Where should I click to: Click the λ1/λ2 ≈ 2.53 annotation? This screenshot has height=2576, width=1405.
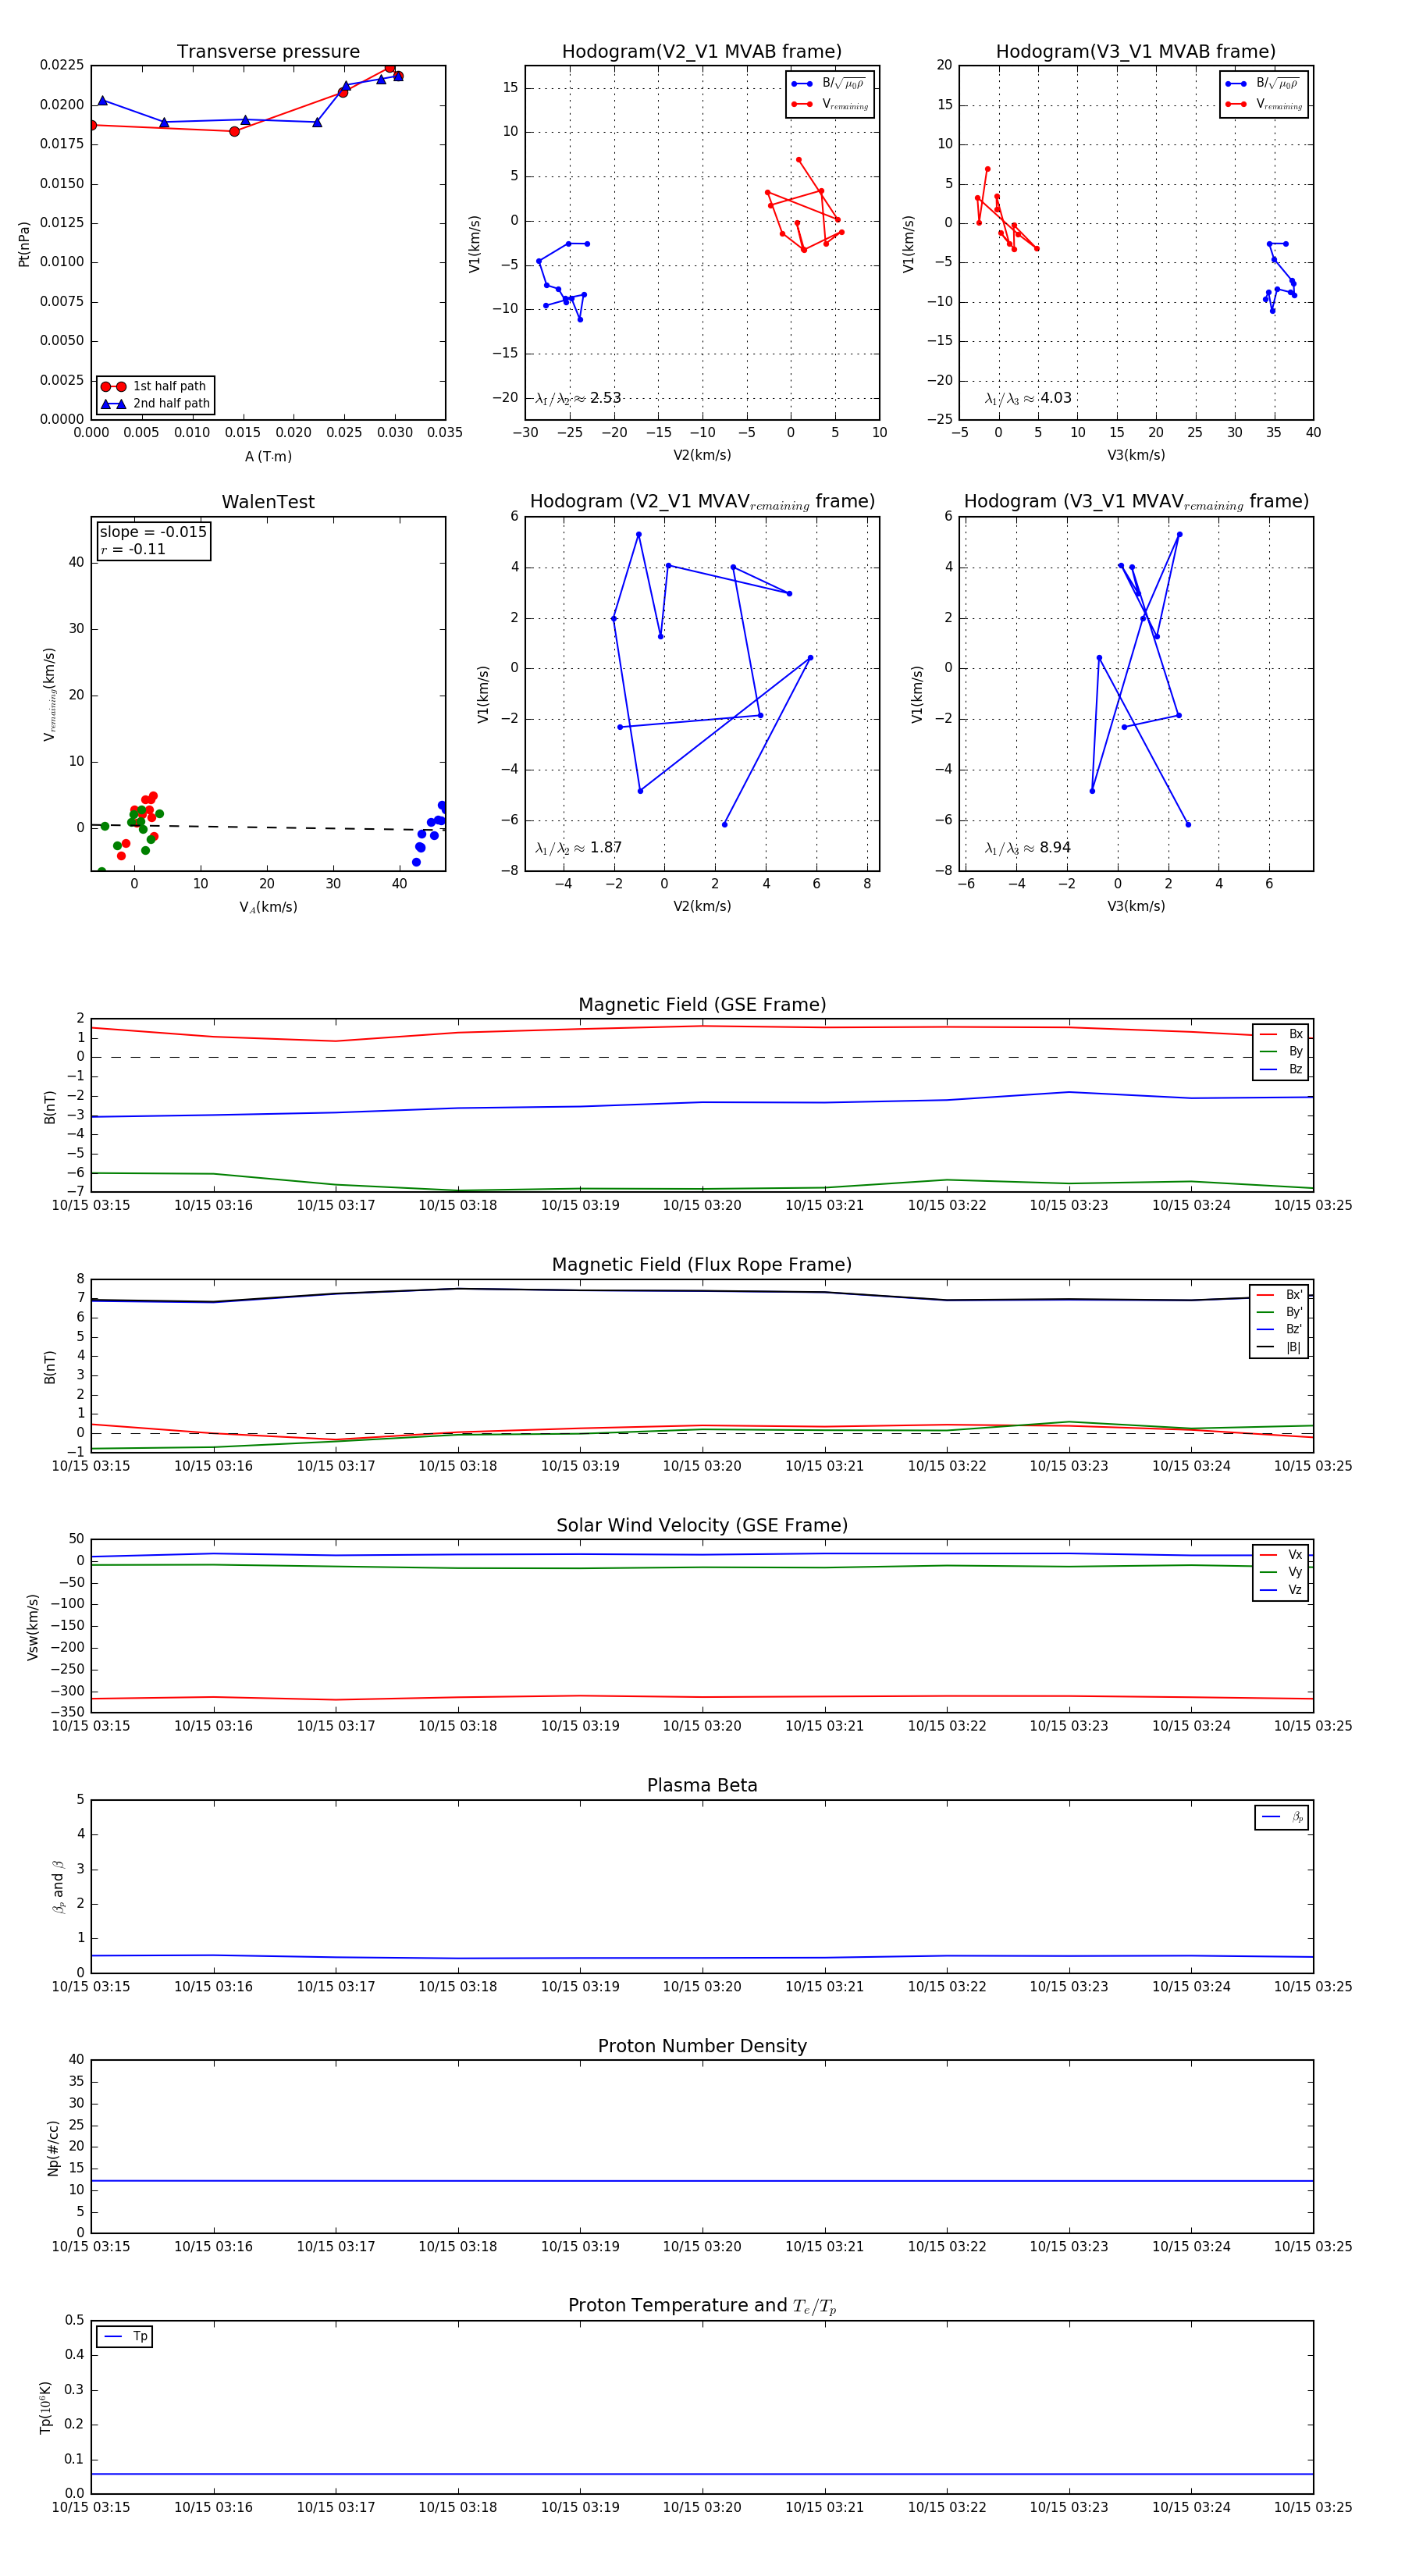click(578, 398)
